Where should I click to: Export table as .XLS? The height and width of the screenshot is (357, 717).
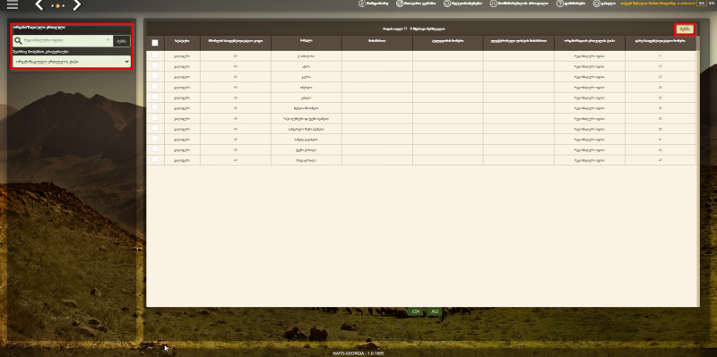(x=435, y=311)
